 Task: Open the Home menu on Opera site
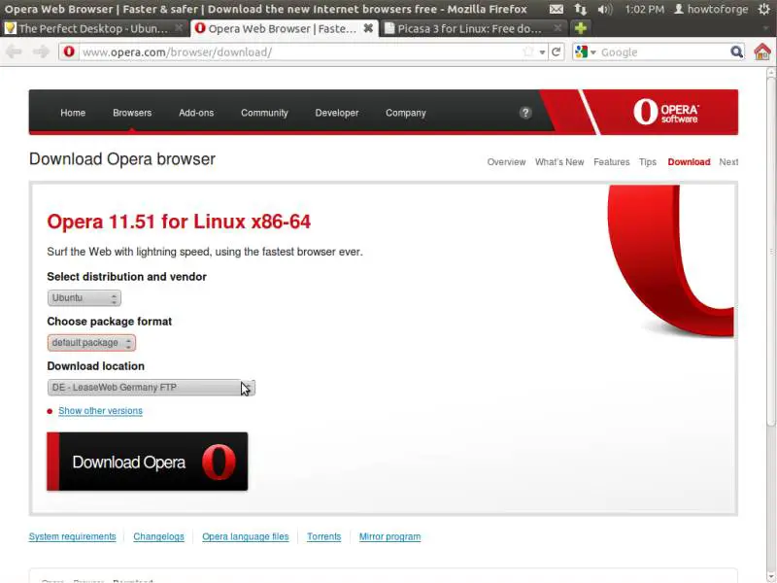[x=73, y=113]
